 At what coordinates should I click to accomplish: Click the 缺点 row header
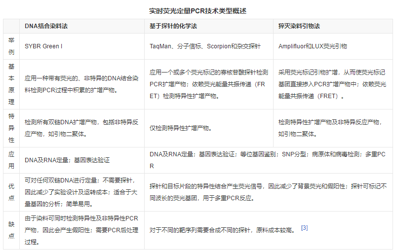click(11, 230)
